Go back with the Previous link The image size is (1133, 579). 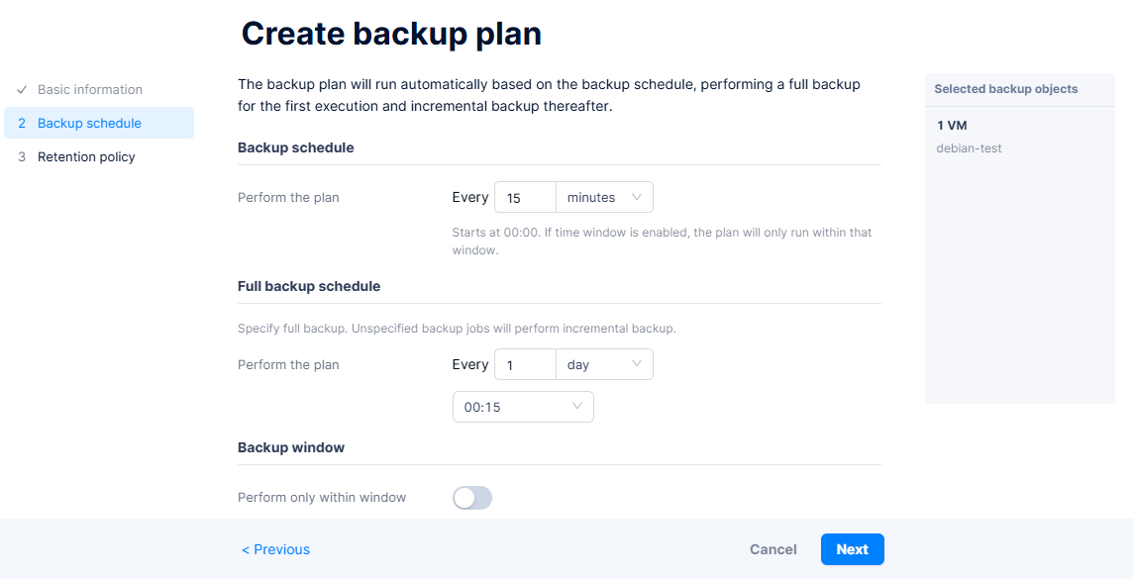276,549
